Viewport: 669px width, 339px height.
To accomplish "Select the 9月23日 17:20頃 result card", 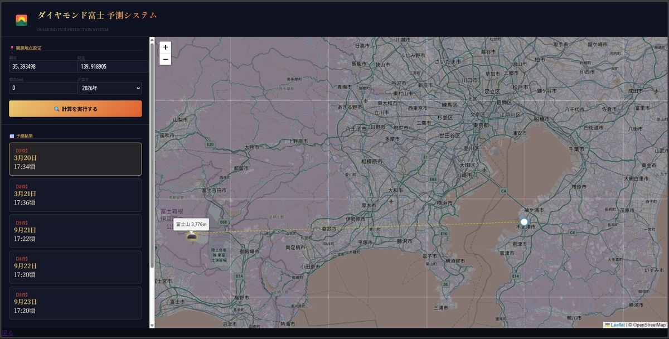I will [75, 303].
